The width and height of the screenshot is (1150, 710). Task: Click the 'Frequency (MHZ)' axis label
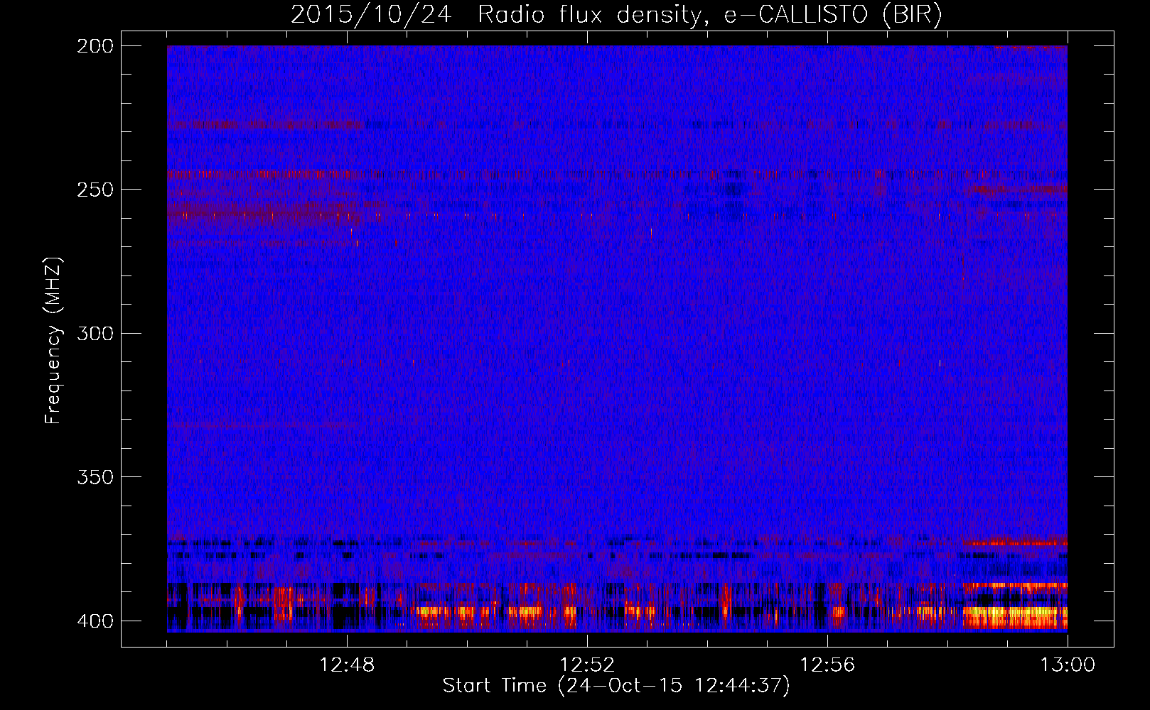pyautogui.click(x=53, y=341)
